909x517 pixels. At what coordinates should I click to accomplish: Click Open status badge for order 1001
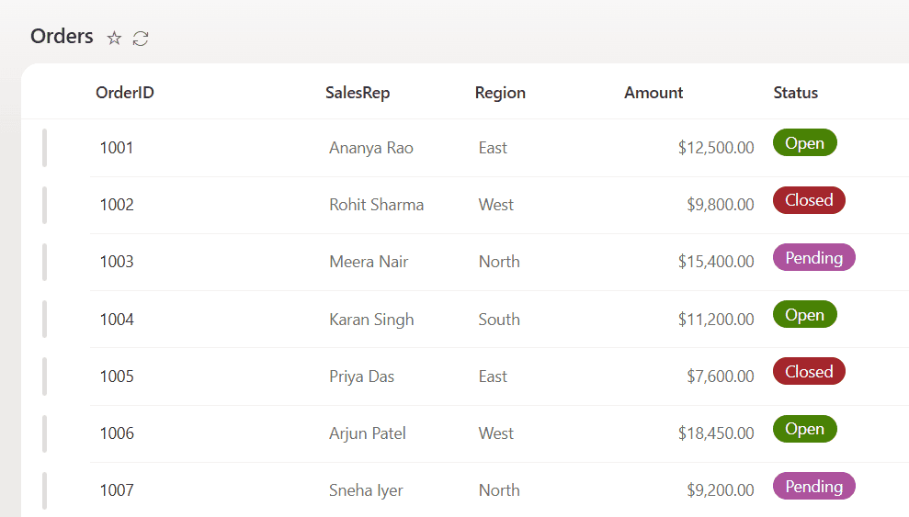[x=804, y=142]
